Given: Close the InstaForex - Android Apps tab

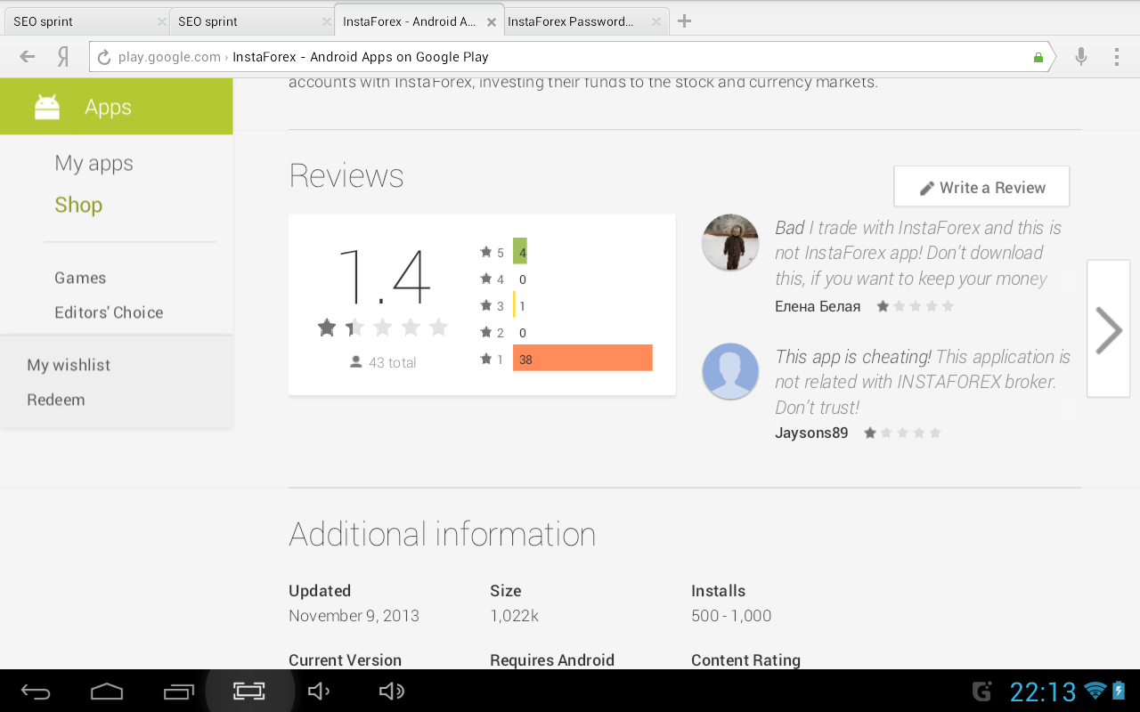Looking at the screenshot, I should (491, 21).
